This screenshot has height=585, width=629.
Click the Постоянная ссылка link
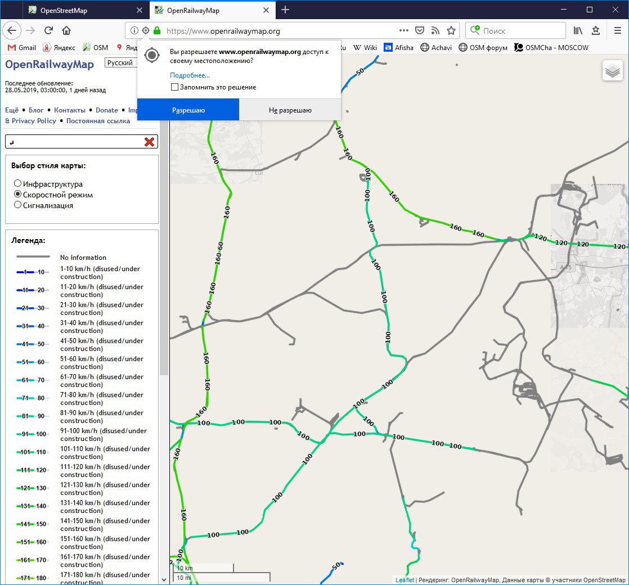(x=98, y=121)
